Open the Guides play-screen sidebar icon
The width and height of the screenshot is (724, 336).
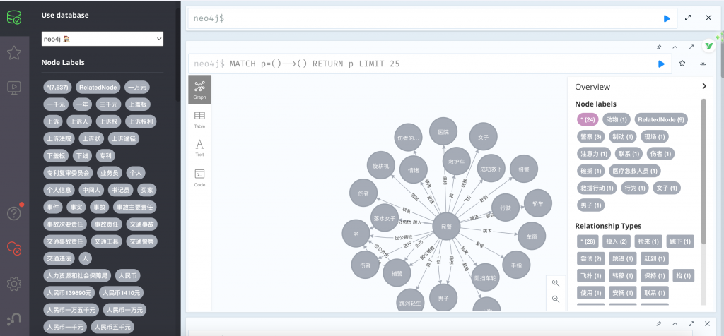(x=14, y=88)
